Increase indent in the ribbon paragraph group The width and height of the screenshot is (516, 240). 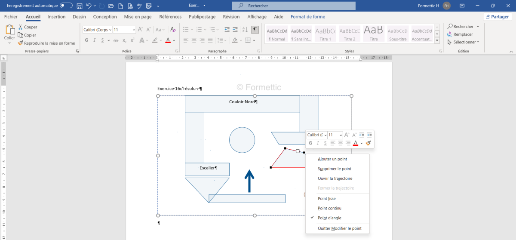coord(235,30)
